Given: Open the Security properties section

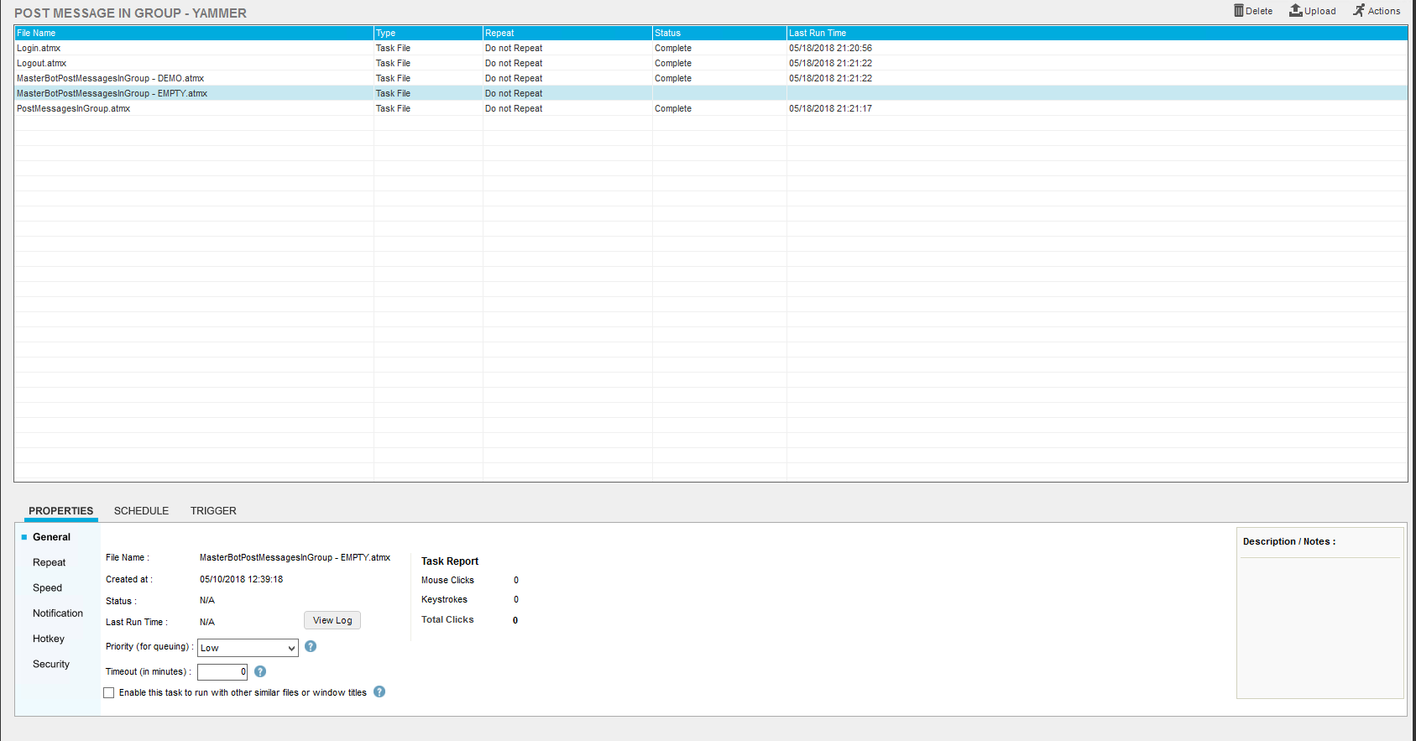Looking at the screenshot, I should [x=51, y=665].
